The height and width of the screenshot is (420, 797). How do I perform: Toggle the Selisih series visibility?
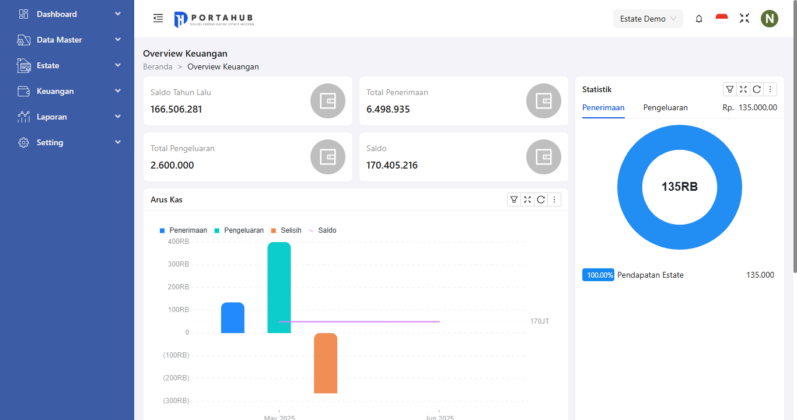coord(286,230)
